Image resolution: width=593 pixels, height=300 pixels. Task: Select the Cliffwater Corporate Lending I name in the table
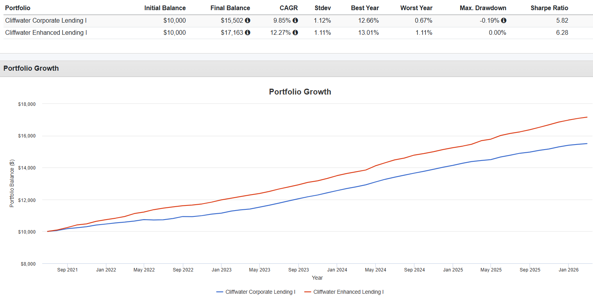[46, 21]
